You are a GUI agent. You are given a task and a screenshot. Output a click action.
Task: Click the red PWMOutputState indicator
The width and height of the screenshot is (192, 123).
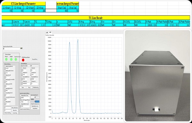pyautogui.click(x=23, y=60)
